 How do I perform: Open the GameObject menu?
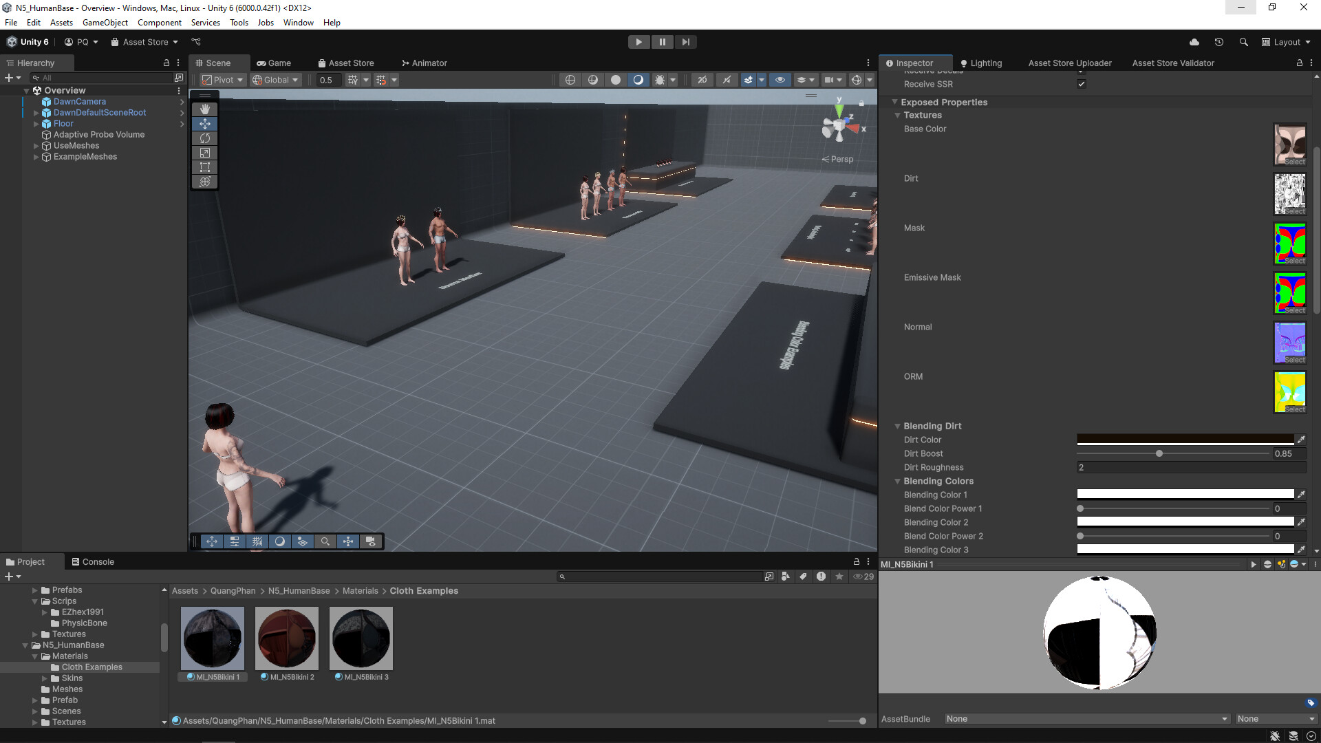tap(105, 23)
